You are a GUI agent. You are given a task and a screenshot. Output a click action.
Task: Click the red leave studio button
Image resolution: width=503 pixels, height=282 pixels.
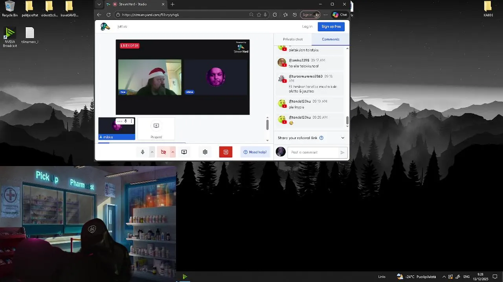click(x=226, y=152)
